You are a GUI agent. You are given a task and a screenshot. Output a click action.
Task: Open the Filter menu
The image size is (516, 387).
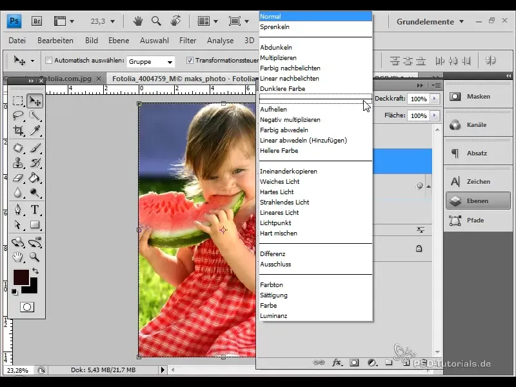(x=188, y=41)
